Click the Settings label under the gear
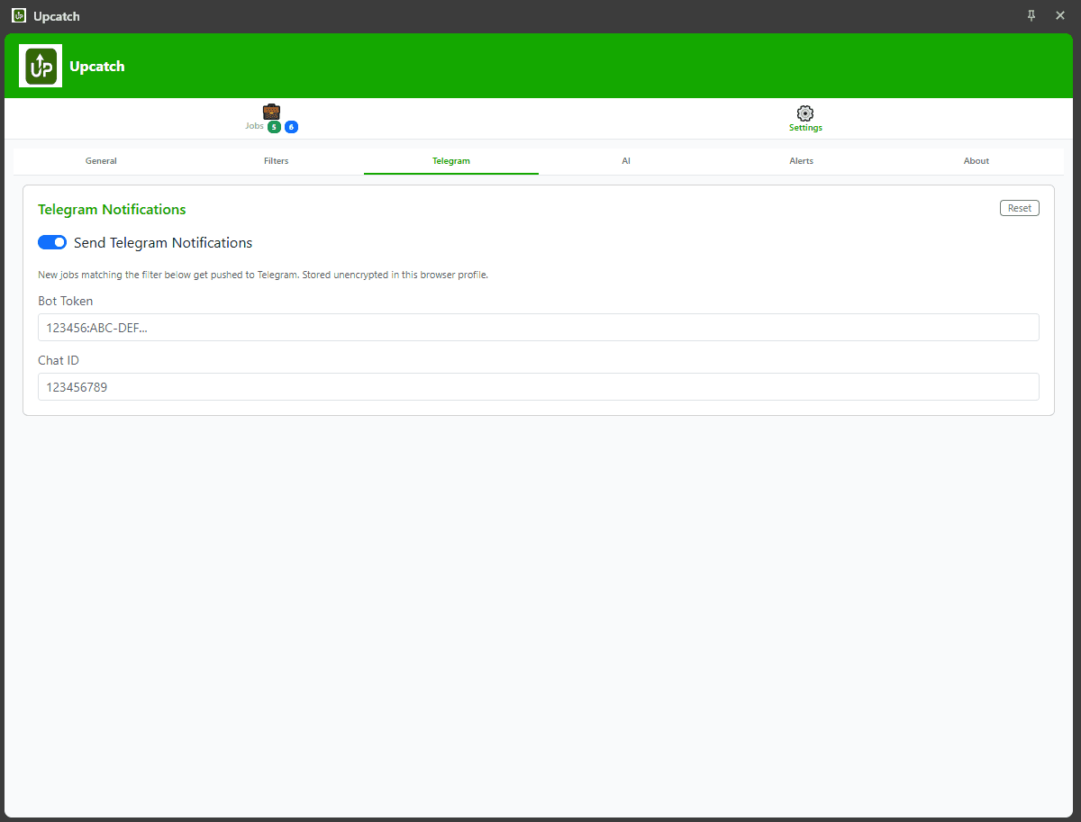The image size is (1081, 822). 805,128
